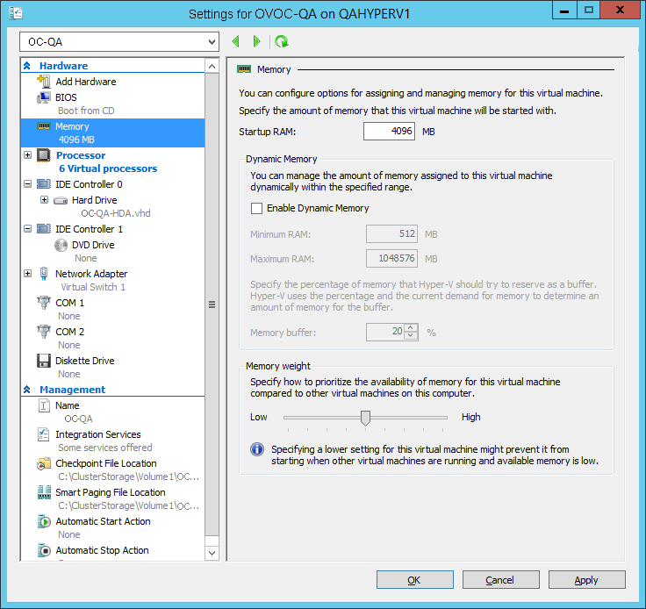Collapse the Hardware section header

pyautogui.click(x=27, y=66)
